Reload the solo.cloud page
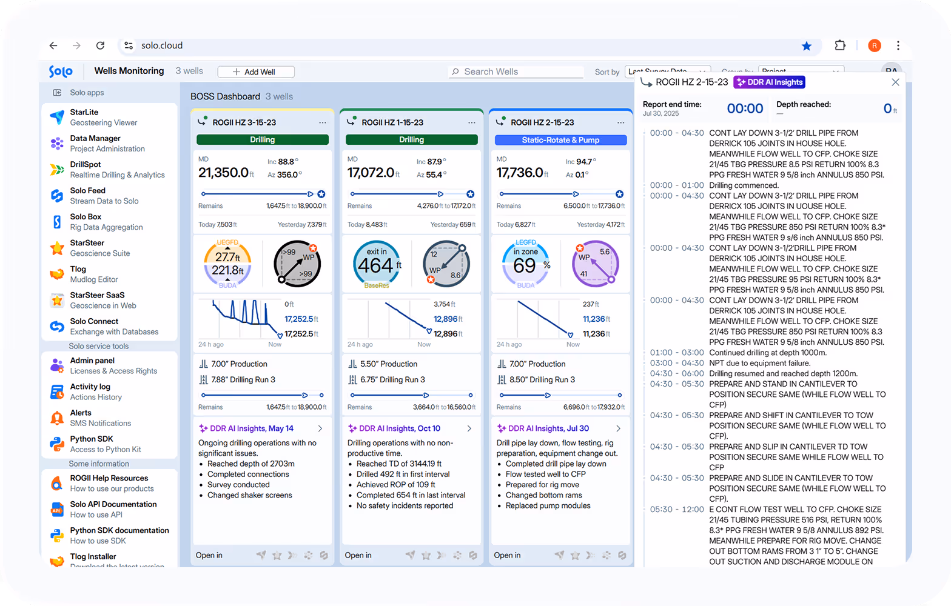951x606 pixels. (100, 45)
